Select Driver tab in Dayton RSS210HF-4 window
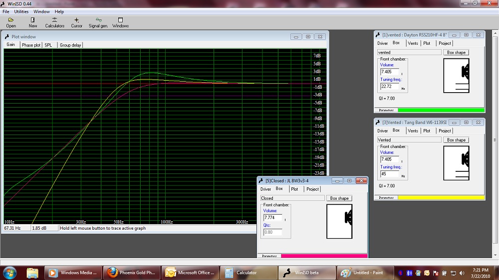This screenshot has width=499, height=280. pos(383,43)
